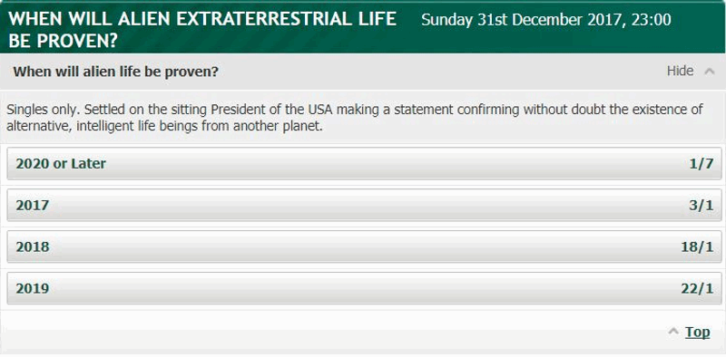Click the 1/7 odds price
This screenshot has height=357, width=726.
pyautogui.click(x=701, y=164)
